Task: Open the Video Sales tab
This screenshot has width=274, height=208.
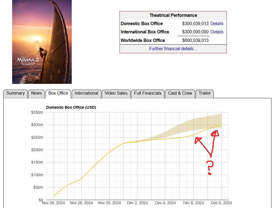Action: (116, 93)
